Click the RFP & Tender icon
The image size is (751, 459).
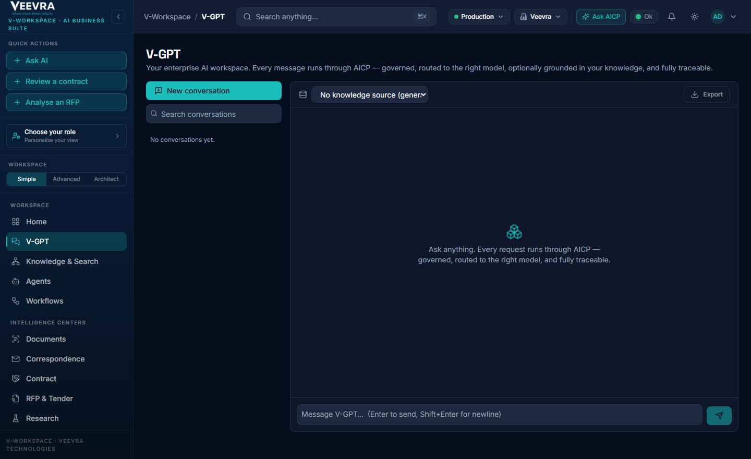pyautogui.click(x=16, y=398)
